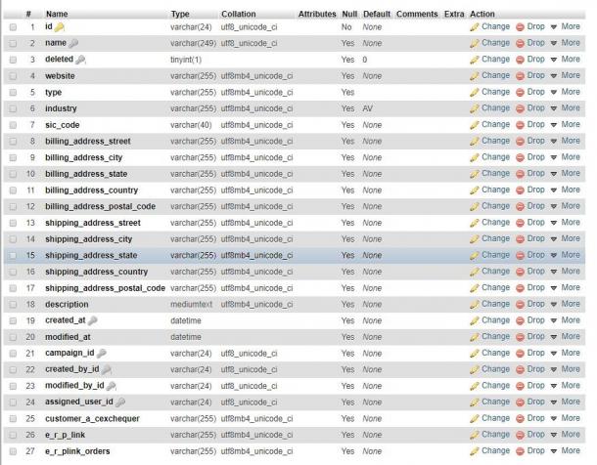597x465 pixels.
Task: Click Drop link for customer_a_cexchequer row
Action: click(x=535, y=418)
